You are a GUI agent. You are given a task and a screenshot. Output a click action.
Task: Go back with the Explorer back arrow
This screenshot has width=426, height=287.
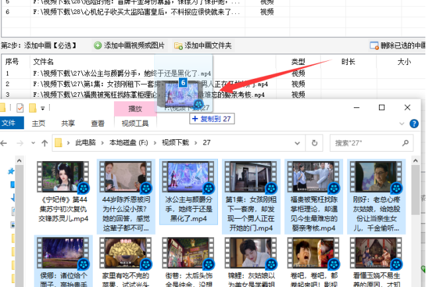click(3, 143)
